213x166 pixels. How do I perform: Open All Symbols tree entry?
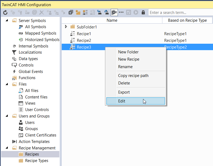coord(36,27)
